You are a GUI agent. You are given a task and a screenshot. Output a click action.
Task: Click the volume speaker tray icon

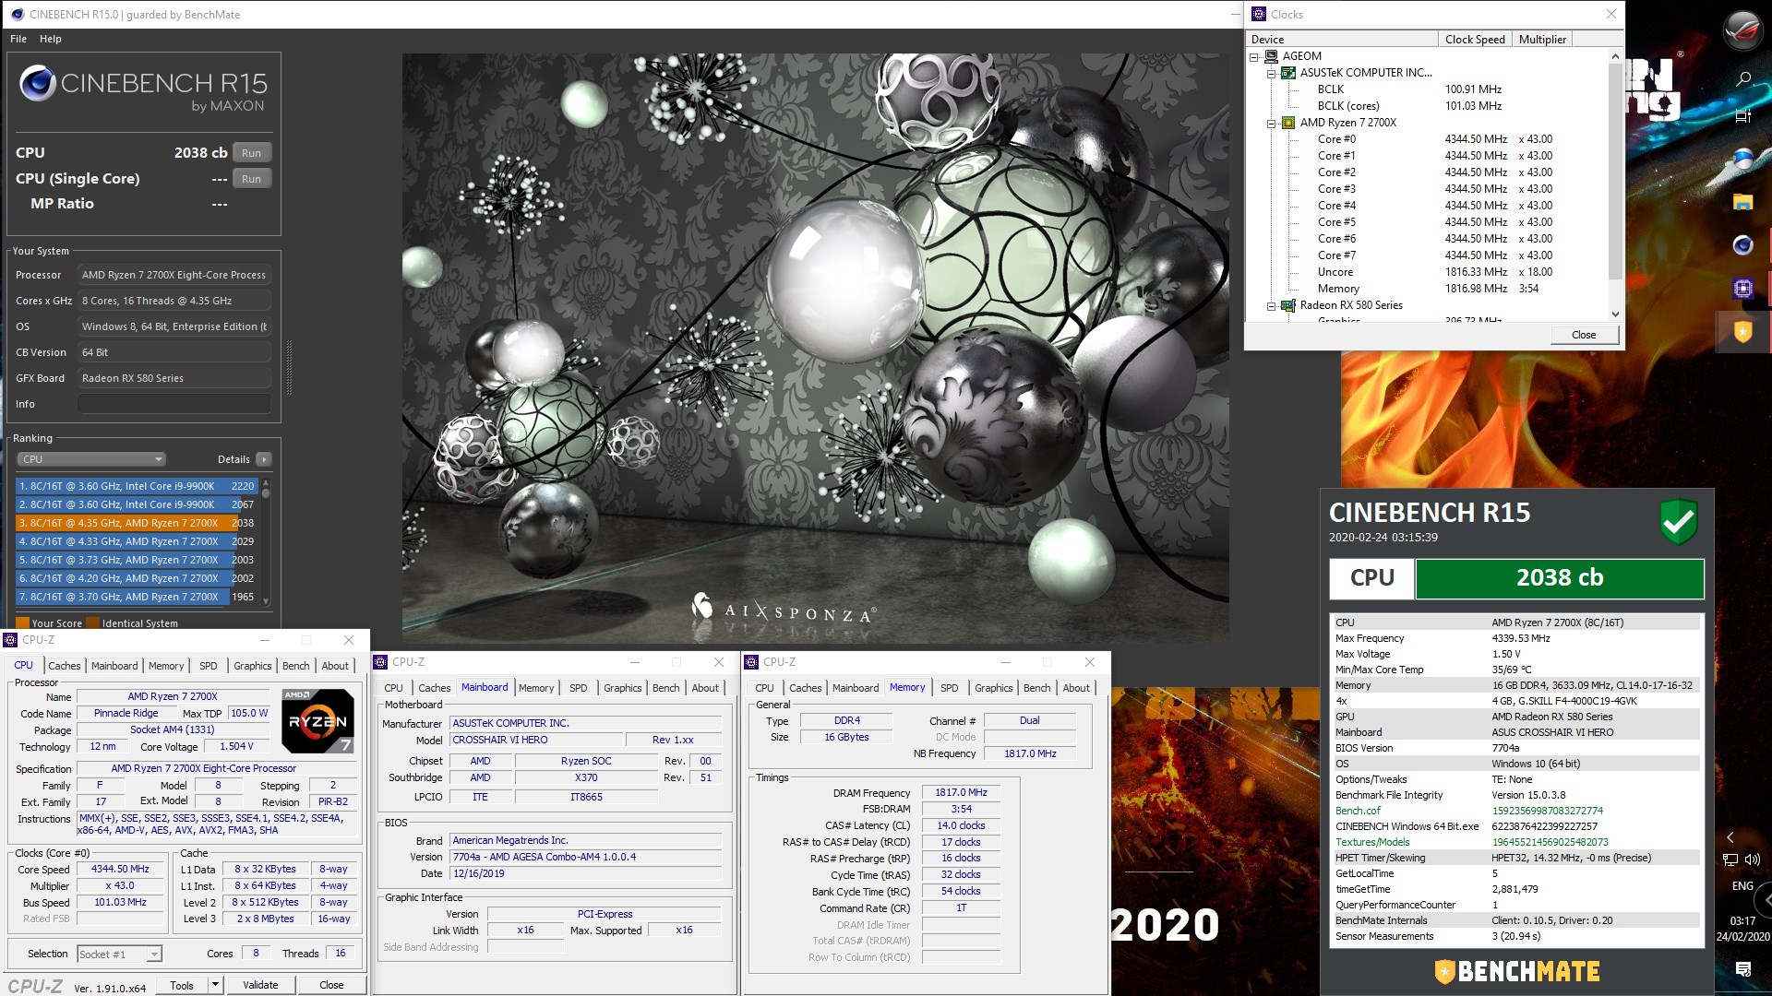click(1753, 860)
